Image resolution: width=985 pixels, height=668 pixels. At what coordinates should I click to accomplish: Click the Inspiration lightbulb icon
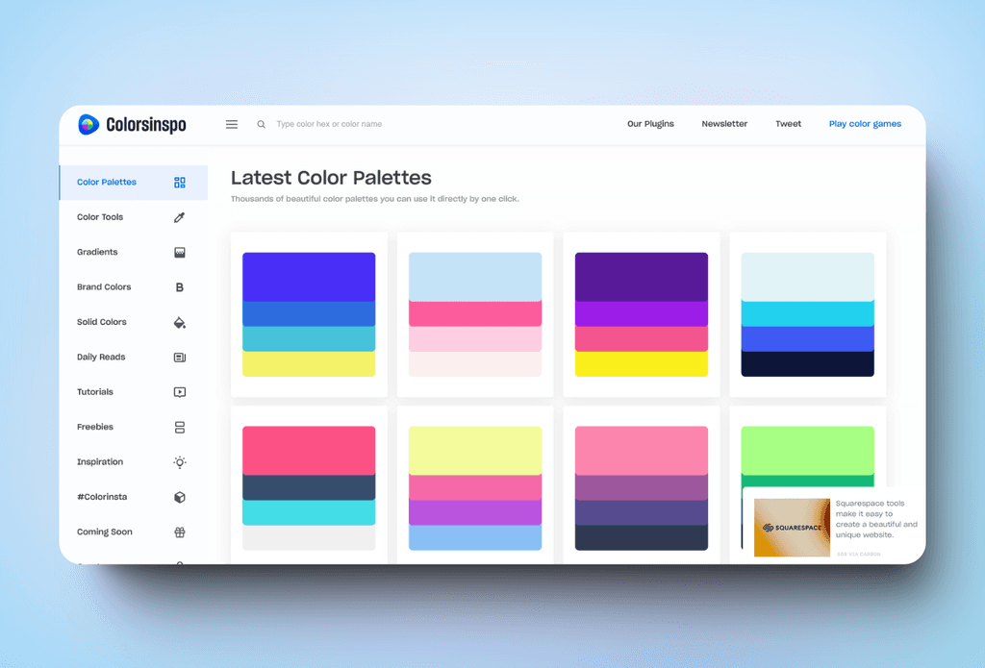coord(178,461)
